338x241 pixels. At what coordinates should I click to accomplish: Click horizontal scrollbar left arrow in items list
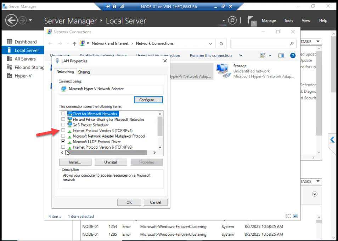point(62,153)
